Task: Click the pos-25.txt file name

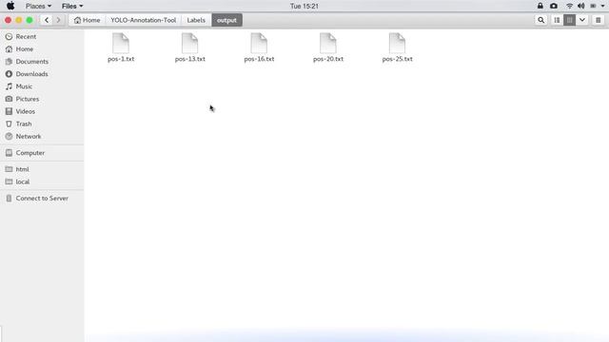Action: tap(398, 59)
